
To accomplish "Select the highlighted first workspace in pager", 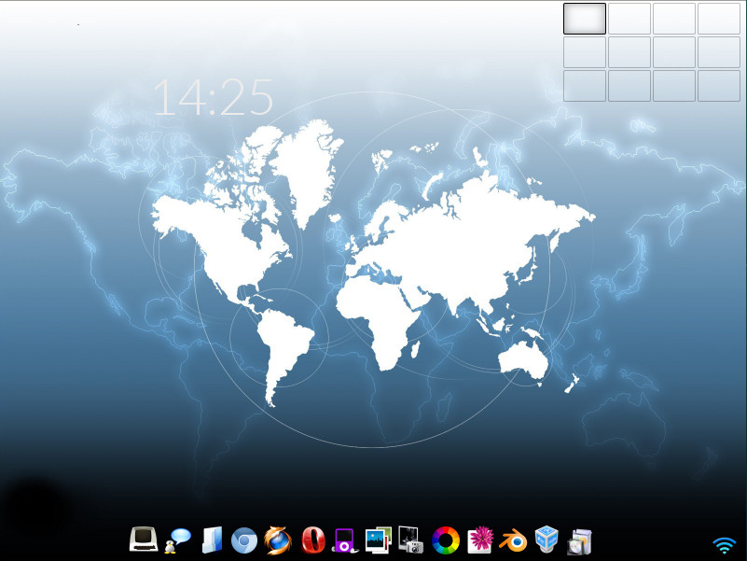I will pyautogui.click(x=585, y=19).
